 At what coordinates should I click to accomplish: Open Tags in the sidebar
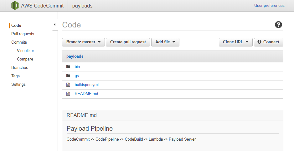[15, 76]
